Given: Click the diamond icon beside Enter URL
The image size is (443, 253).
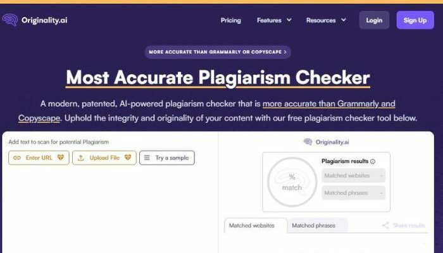Looking at the screenshot, I should 61,157.
